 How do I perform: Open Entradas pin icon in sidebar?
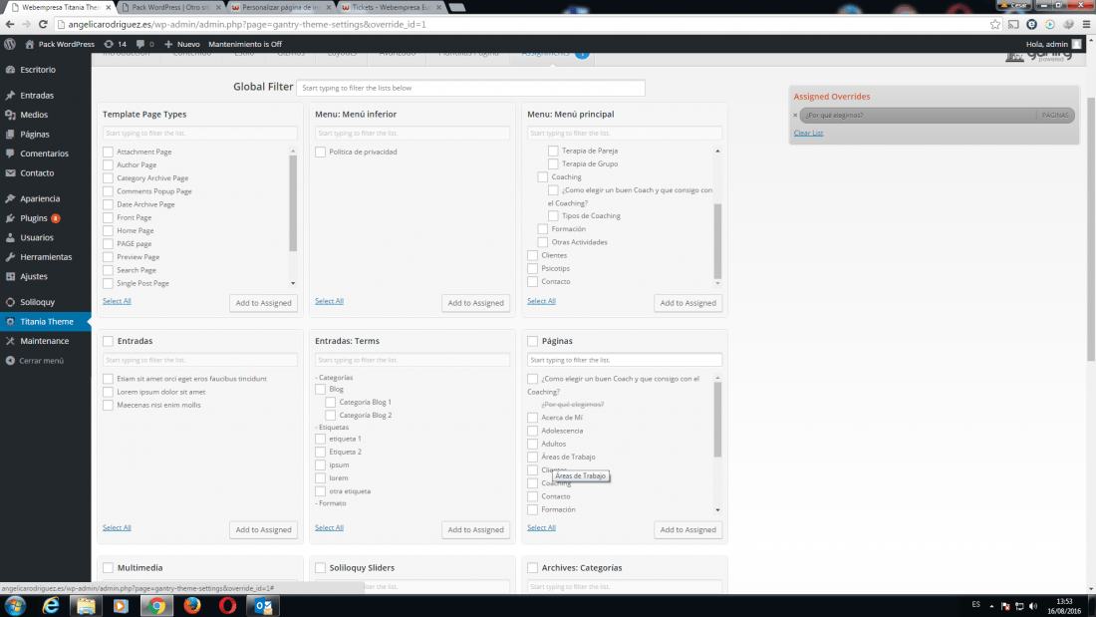(x=10, y=95)
